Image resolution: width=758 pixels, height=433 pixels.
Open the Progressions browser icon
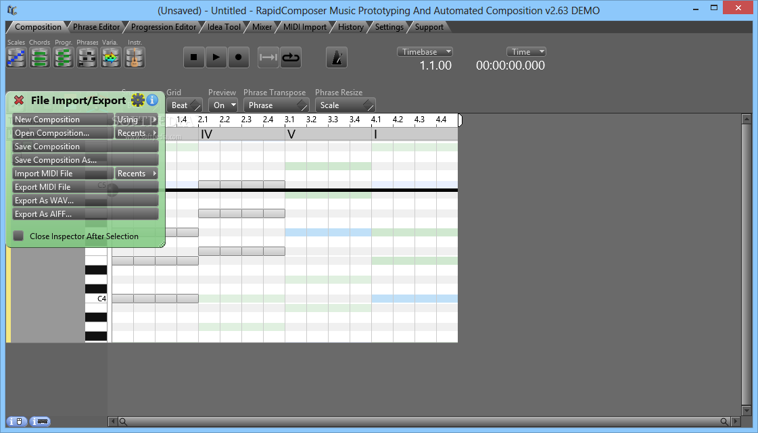[64, 58]
